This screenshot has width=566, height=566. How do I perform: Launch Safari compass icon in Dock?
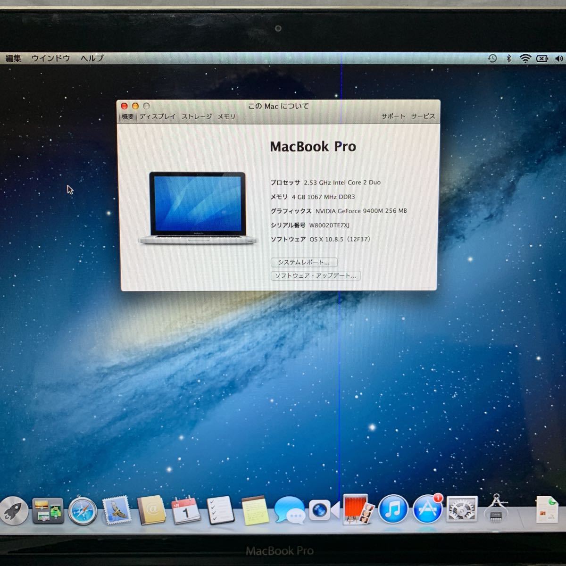pos(83,511)
